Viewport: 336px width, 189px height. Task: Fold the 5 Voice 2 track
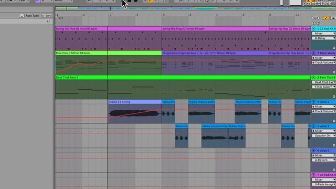(313, 127)
